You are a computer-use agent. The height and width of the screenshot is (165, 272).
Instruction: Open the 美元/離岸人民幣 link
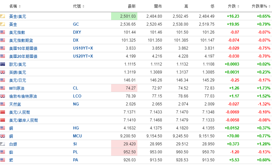[x=24, y=120]
